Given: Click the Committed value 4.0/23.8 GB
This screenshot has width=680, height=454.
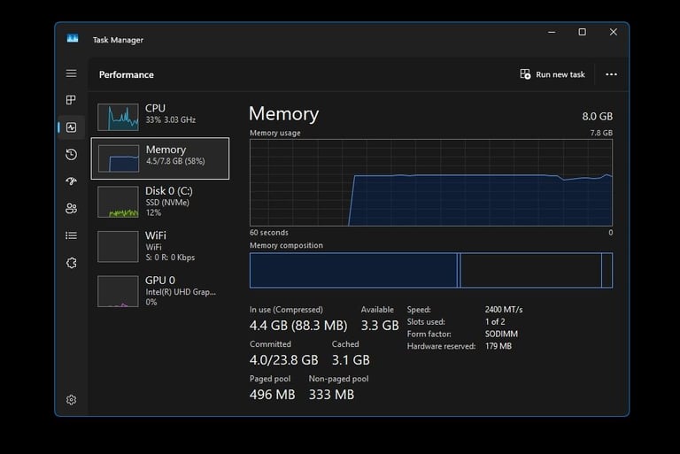Looking at the screenshot, I should click(x=283, y=360).
